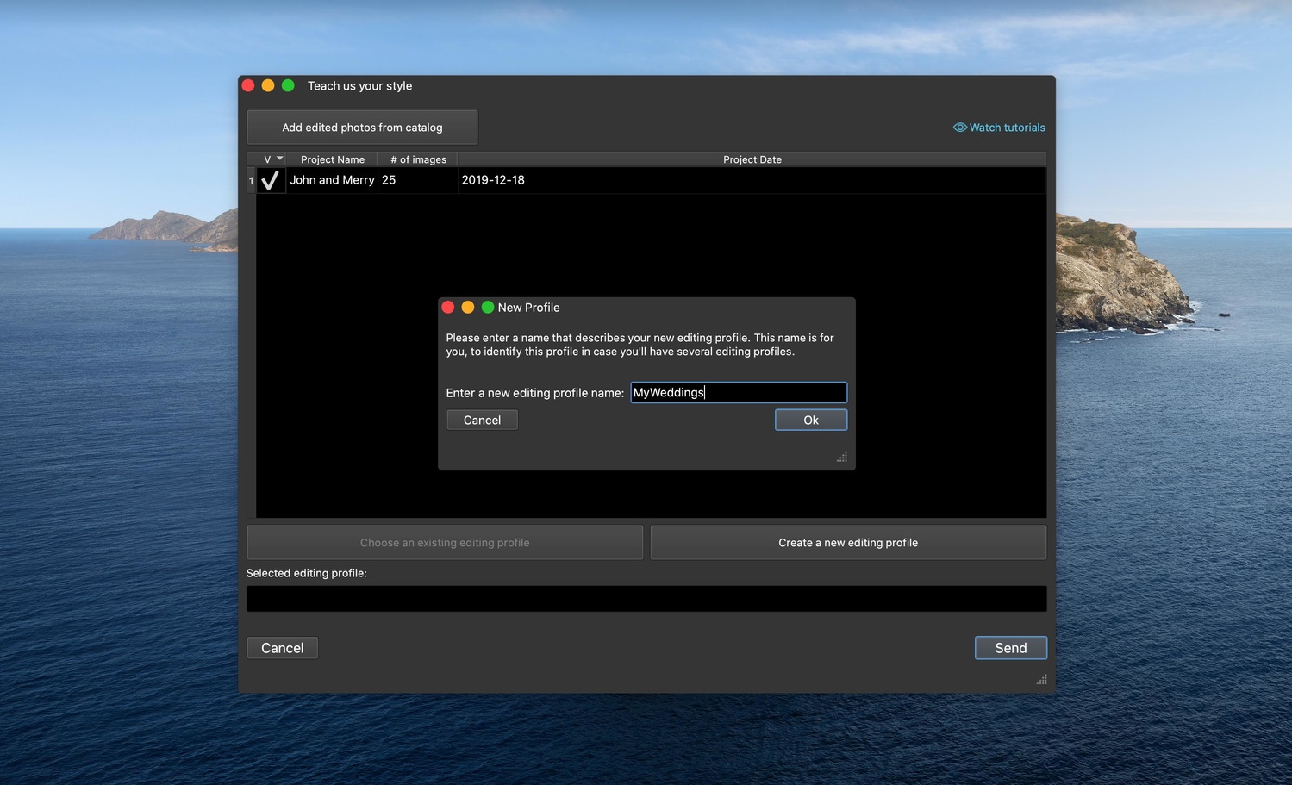Click the Send button
1292x785 pixels.
(x=1010, y=647)
